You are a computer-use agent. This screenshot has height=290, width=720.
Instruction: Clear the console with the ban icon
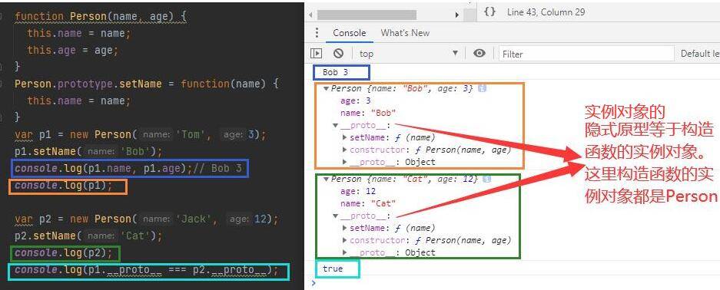point(338,54)
